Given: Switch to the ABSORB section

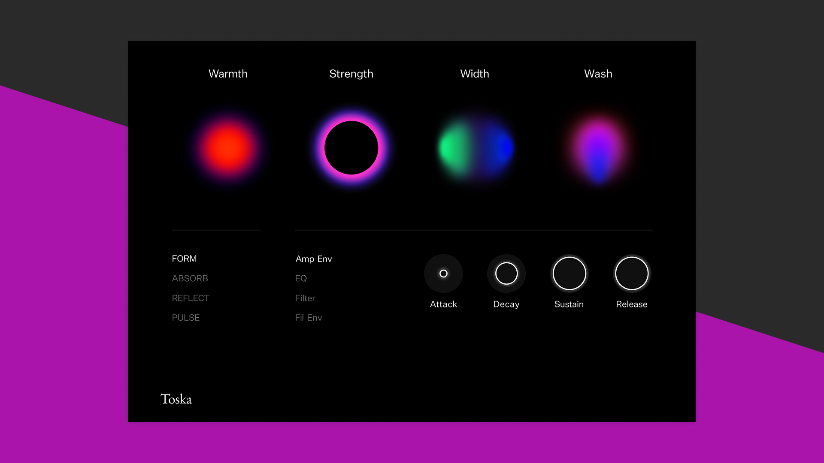Looking at the screenshot, I should click(190, 279).
